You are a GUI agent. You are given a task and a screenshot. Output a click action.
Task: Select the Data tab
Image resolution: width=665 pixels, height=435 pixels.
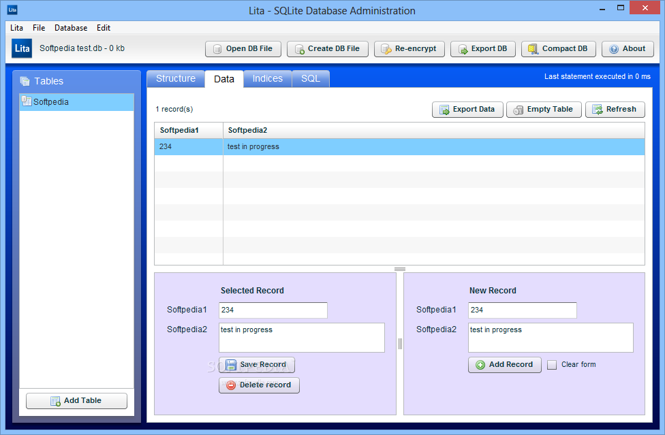224,79
